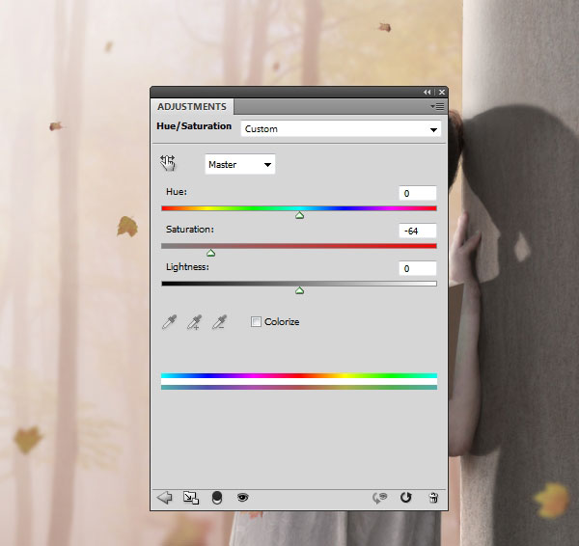The image size is (579, 546).
Task: Open the Custom preset dropdown
Action: pos(341,129)
